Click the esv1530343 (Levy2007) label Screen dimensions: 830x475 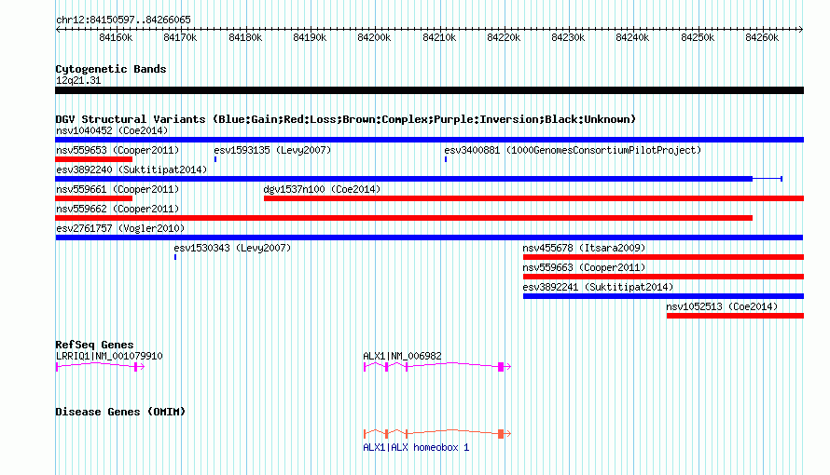[232, 248]
